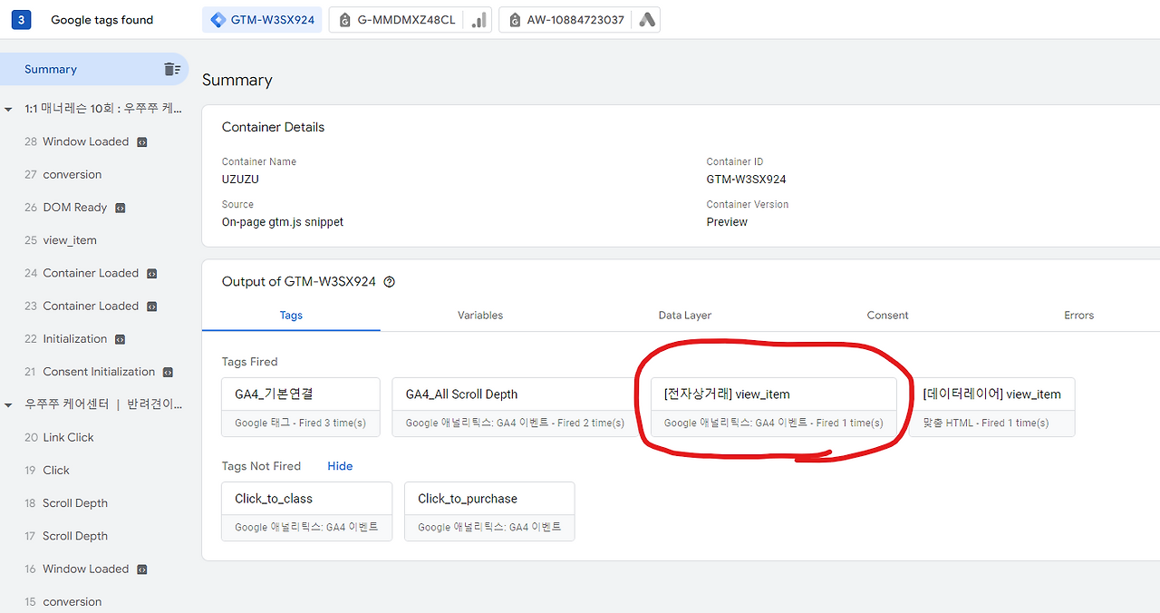Screen dimensions: 1160x613
Task: Select the G-MMDMXZ48CL tag chip
Action: pyautogui.click(x=410, y=20)
